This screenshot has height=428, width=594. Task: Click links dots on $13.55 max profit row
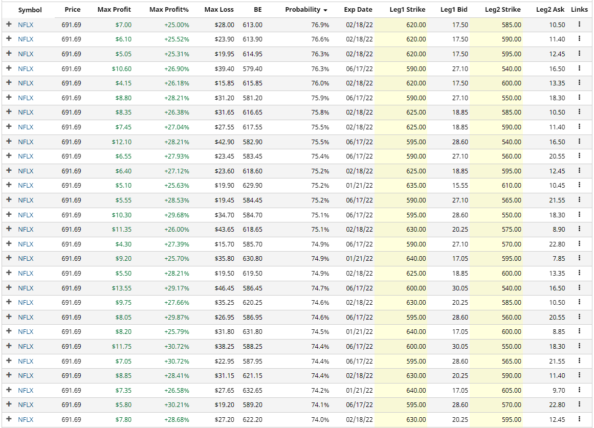pyautogui.click(x=579, y=287)
